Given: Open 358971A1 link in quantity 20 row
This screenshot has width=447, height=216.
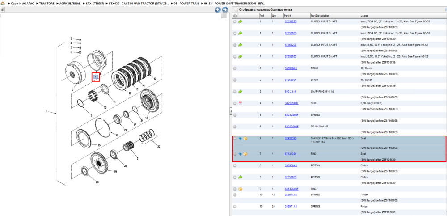Looking at the screenshot, I should point(291,206).
